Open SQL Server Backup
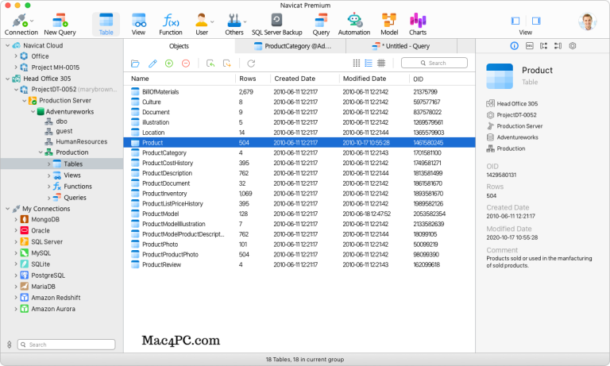The height and width of the screenshot is (366, 610). (276, 25)
